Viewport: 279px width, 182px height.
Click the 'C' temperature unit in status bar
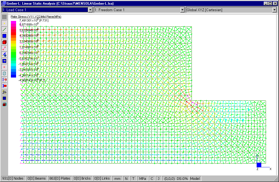(152, 178)
